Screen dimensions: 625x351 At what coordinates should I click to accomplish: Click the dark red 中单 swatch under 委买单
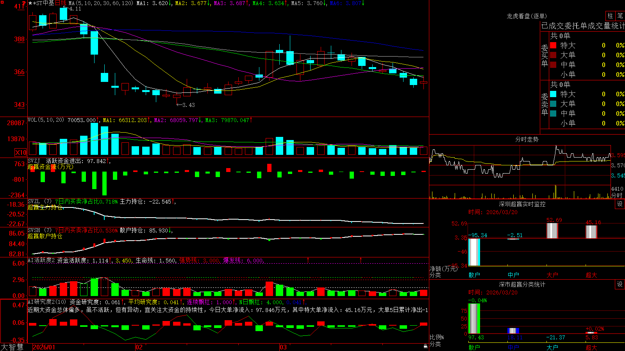coord(553,65)
